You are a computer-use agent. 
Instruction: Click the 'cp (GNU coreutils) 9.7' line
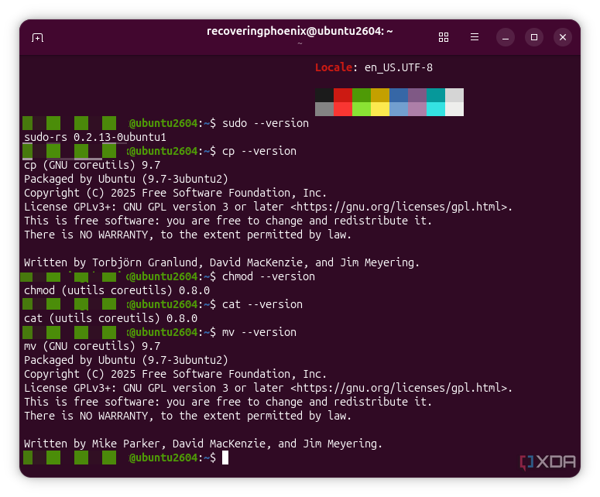(x=92, y=165)
